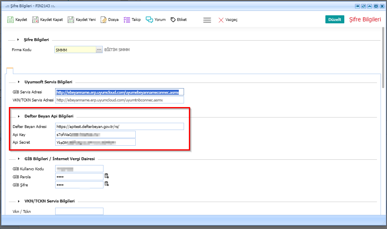Click Kaydet Yeni save-and-new icon
The height and width of the screenshot is (229, 387).
(x=71, y=20)
